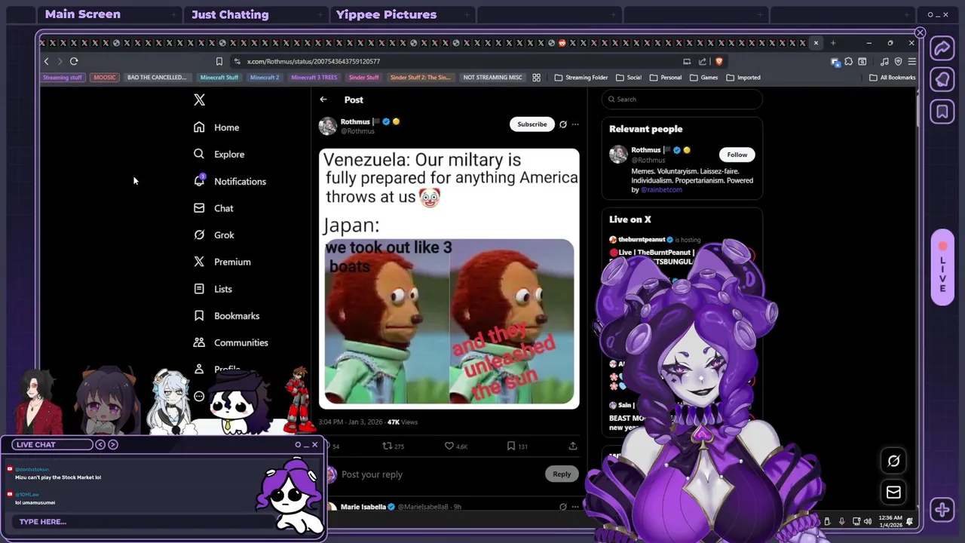
Task: Open Notifications in X sidebar
Action: tap(229, 181)
